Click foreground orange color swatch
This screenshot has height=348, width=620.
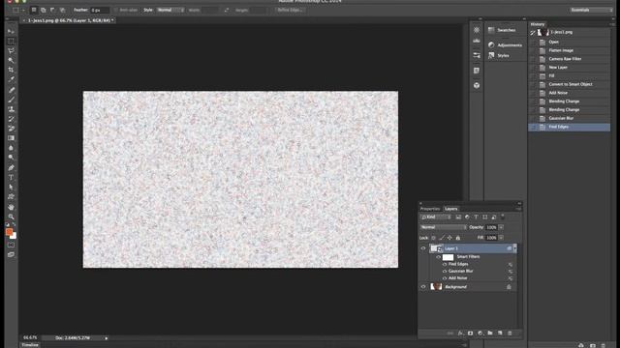(9, 232)
